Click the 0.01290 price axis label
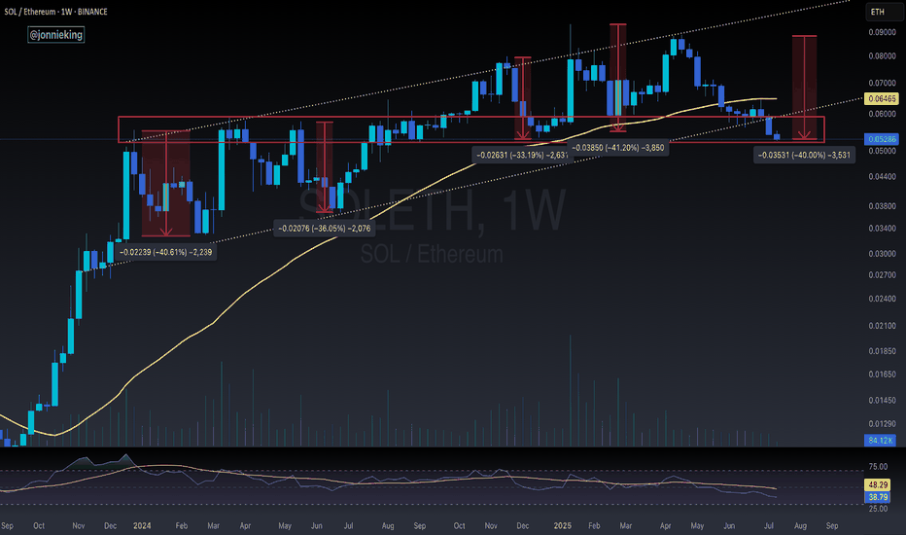Screen dimensions: 906x535 point(882,424)
